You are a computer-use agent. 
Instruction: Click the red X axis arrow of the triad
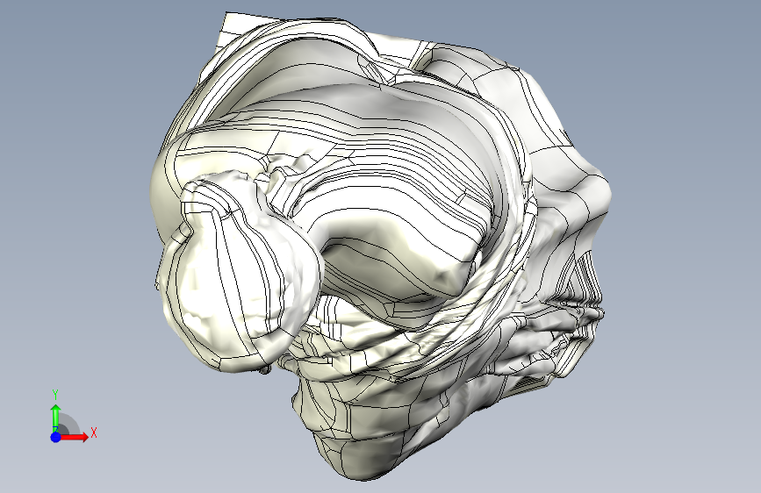click(75, 437)
